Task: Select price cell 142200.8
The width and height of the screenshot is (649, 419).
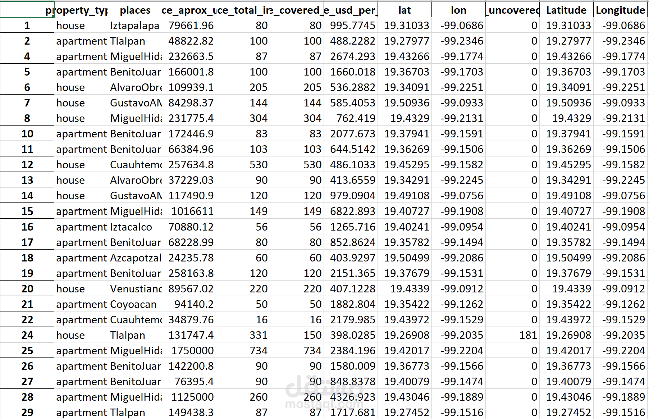Action: coord(189,366)
